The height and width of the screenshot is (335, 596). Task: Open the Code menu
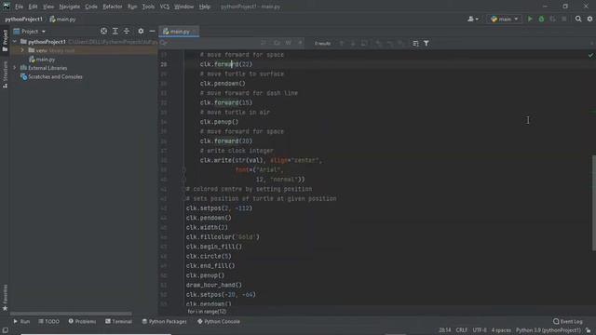pyautogui.click(x=91, y=7)
